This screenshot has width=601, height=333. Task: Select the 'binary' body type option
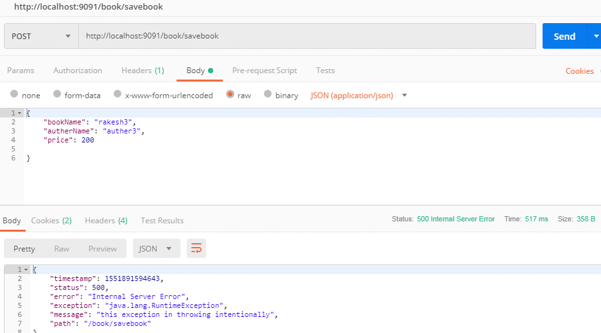click(268, 95)
